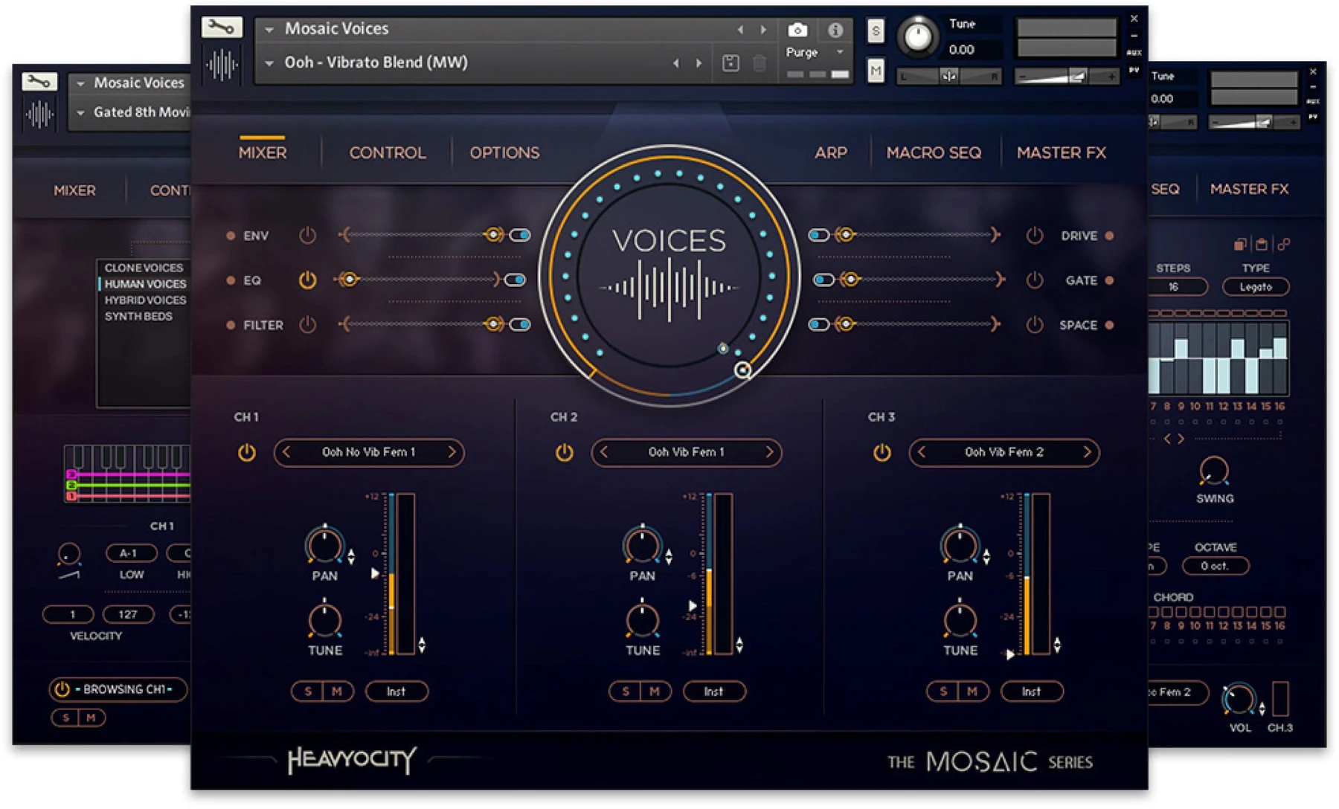Open TYPE Legato dropdown in right window
This screenshot has height=809, width=1339.
(1256, 287)
